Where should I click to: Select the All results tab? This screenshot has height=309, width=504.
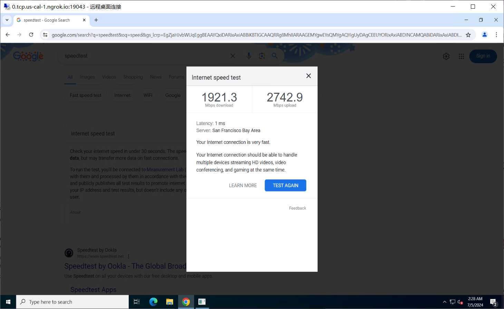pyautogui.click(x=70, y=77)
